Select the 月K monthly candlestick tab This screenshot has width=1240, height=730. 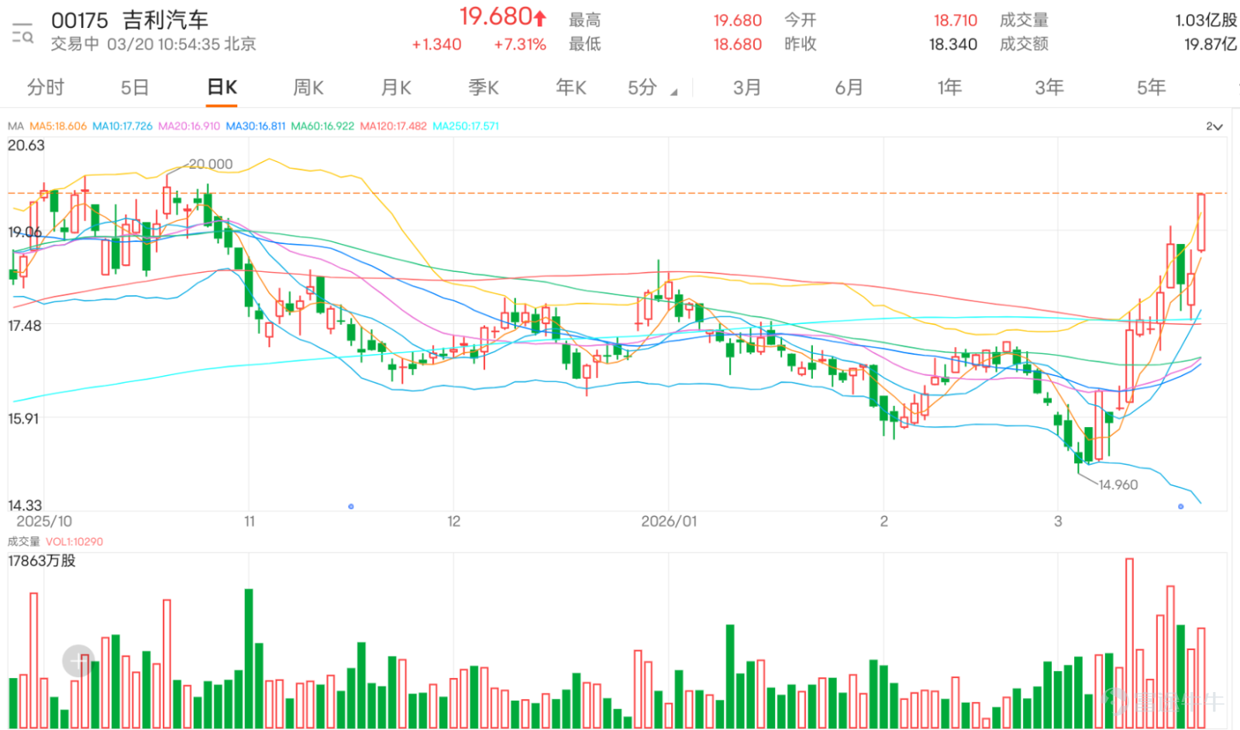point(396,88)
